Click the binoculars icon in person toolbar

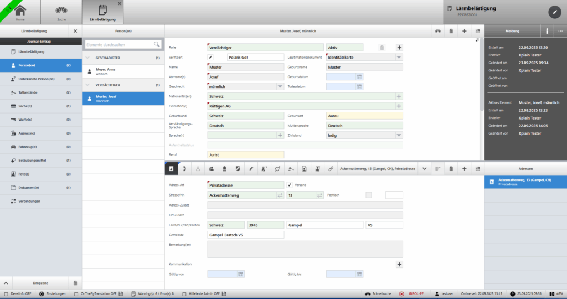point(437,32)
